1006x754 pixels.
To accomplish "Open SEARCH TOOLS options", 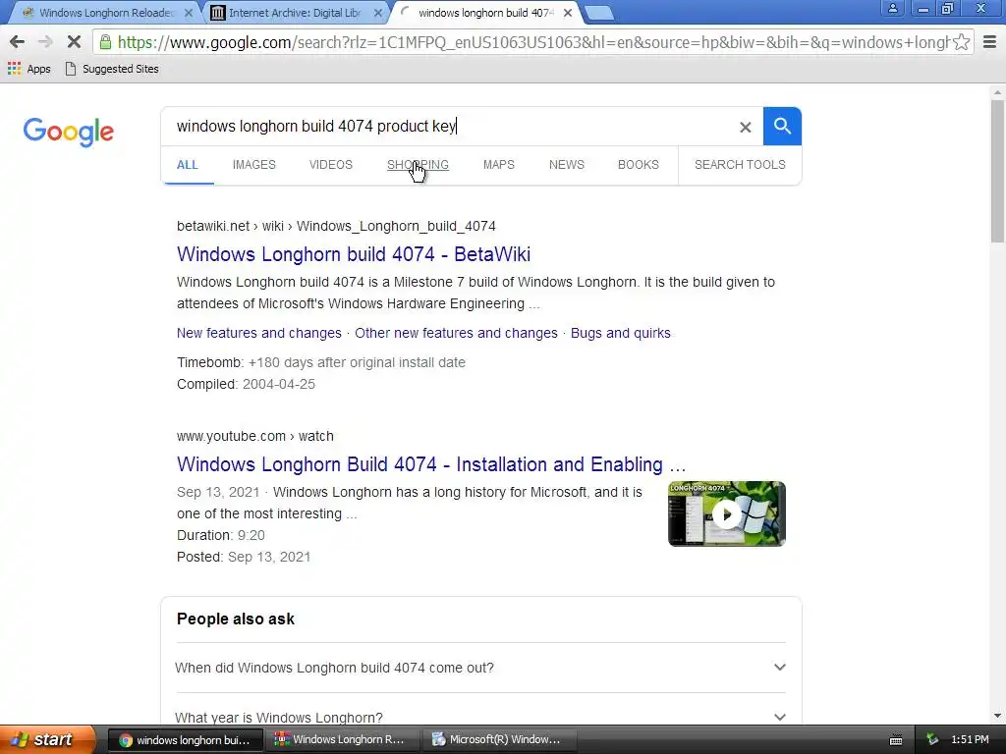I will pos(740,165).
